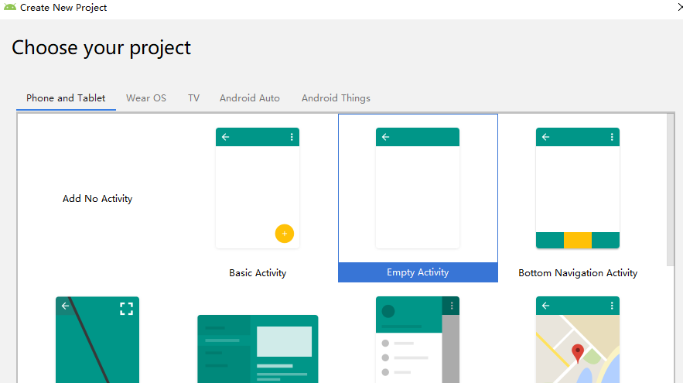The height and width of the screenshot is (383, 683).
Task: Click three-dot menu in Bottom Navigation preview
Action: pos(612,137)
